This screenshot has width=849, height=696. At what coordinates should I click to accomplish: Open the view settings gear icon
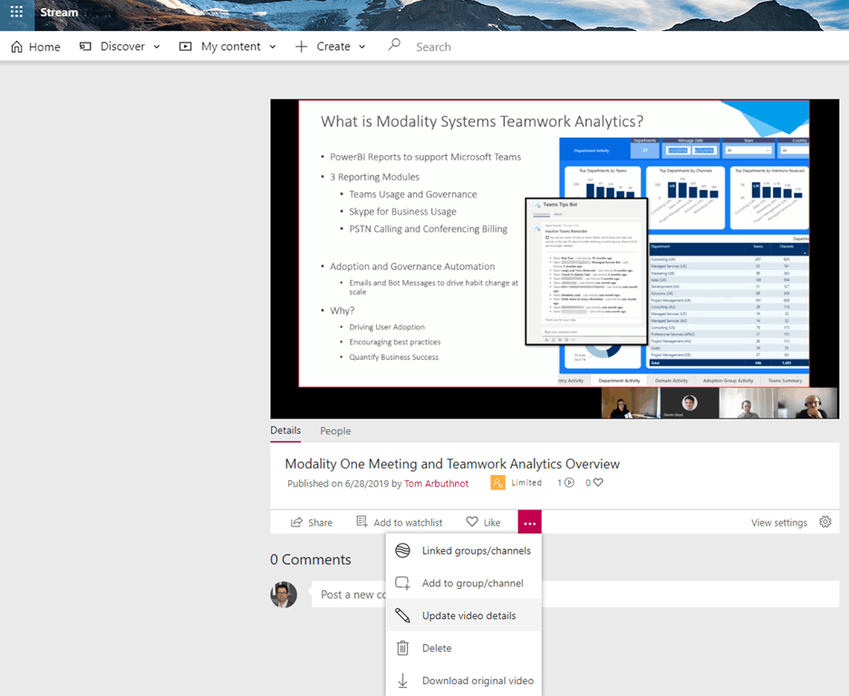[825, 522]
